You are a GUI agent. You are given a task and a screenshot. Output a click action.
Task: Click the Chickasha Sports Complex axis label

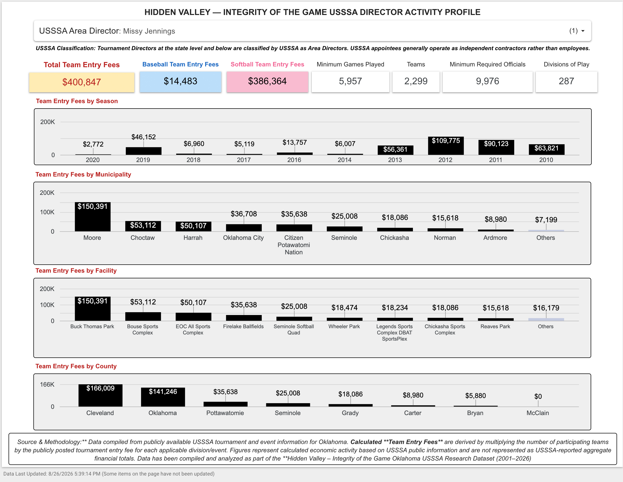tap(445, 330)
